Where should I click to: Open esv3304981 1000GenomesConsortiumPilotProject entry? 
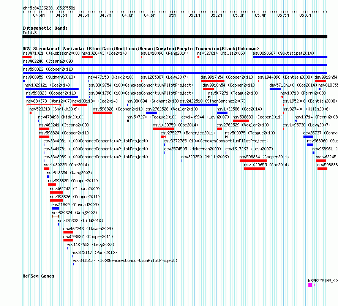coord(96,141)
